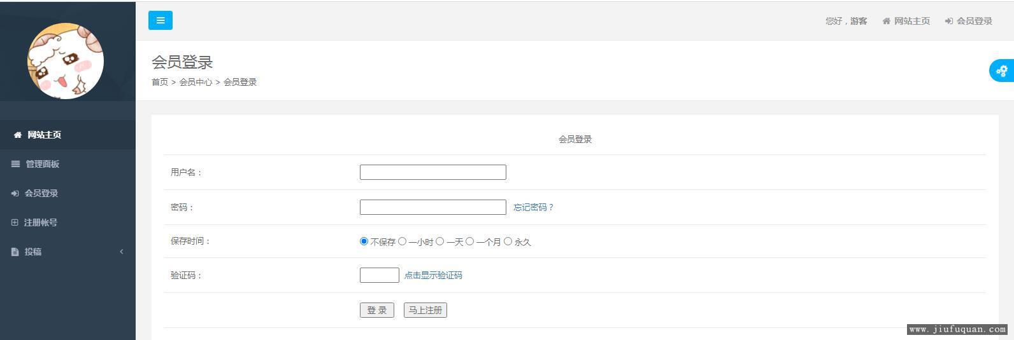Click the login arrow icon in the top header
The width and height of the screenshot is (1014, 340).
tap(948, 21)
